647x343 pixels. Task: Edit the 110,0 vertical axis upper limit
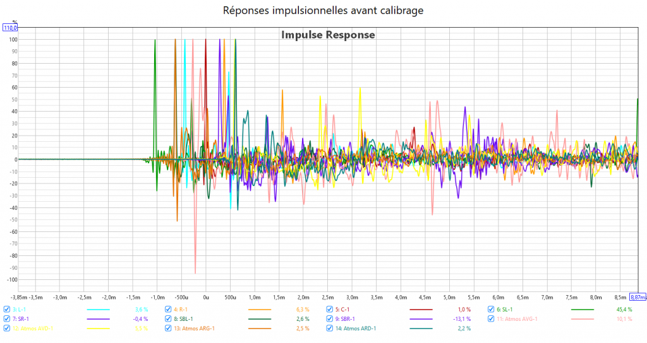[11, 28]
